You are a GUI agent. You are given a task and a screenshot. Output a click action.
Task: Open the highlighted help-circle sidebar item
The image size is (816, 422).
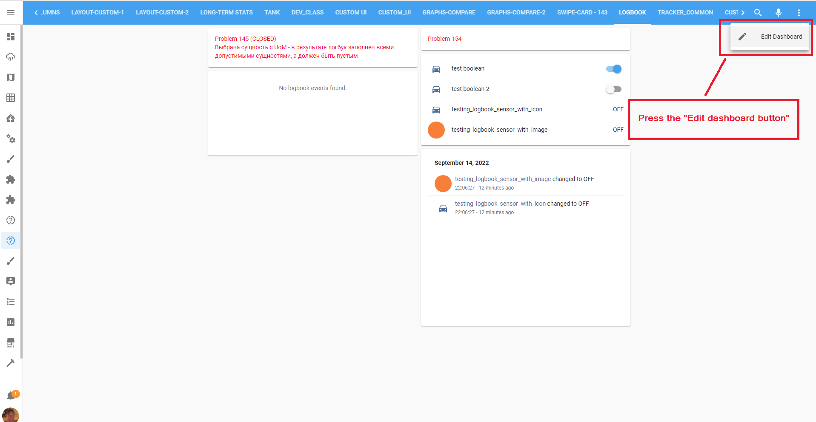[x=11, y=241]
